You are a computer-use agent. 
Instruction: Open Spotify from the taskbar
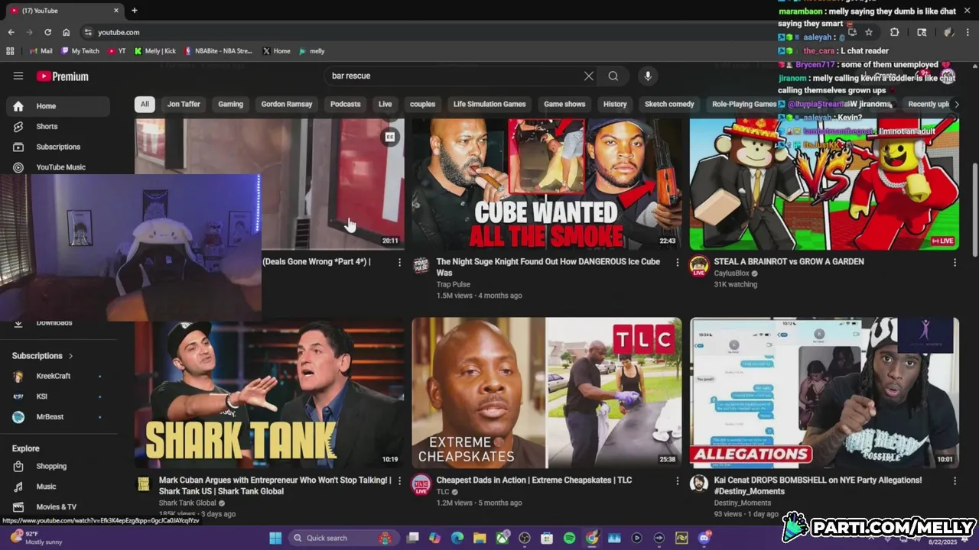click(569, 538)
